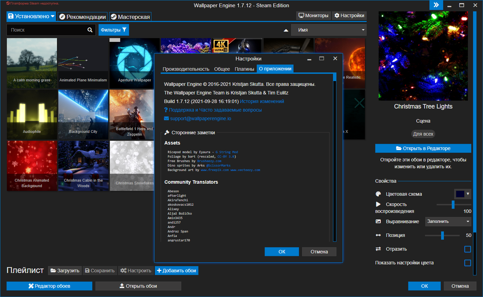Click the Для всех rating tag
Viewport: 483px width, 297px height.
(x=423, y=134)
